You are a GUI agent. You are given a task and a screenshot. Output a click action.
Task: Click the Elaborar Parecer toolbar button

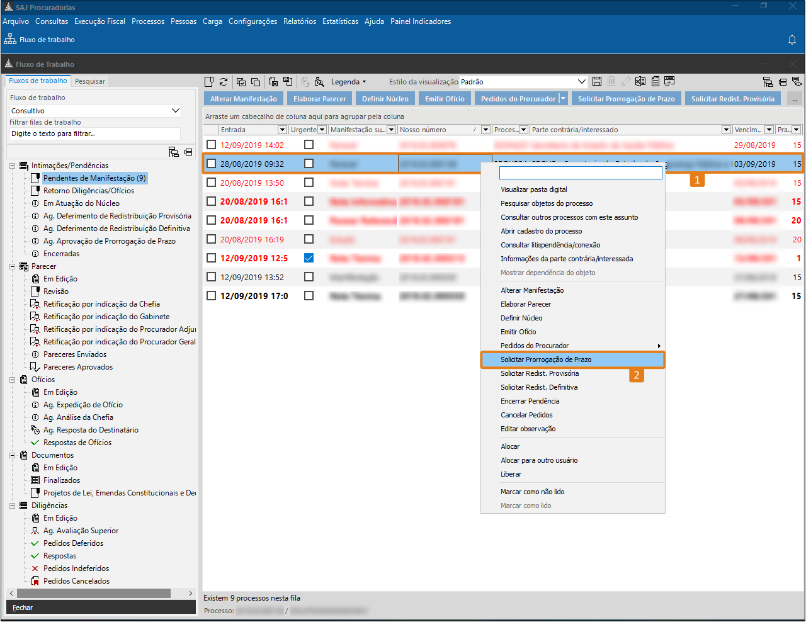coord(319,99)
